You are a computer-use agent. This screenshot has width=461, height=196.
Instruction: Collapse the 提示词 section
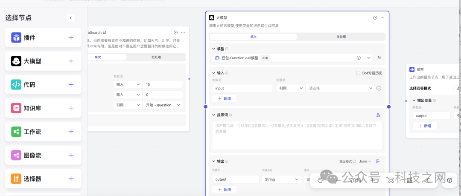coord(214,115)
